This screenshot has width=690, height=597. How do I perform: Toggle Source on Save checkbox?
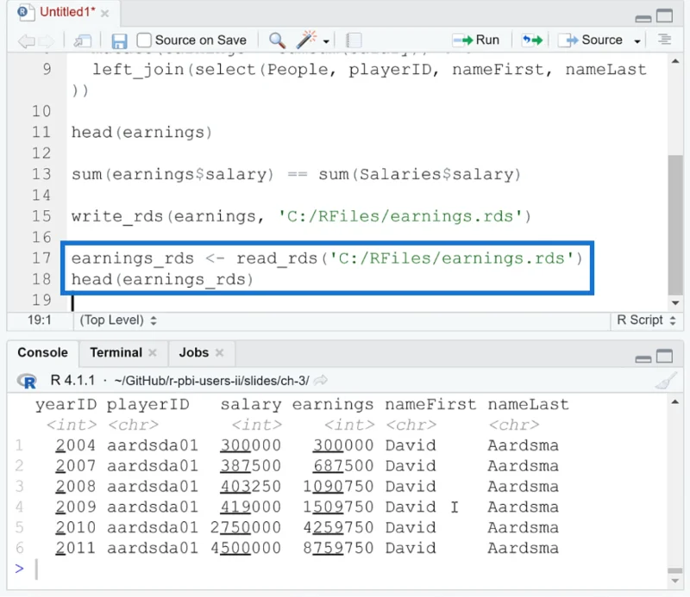(144, 40)
